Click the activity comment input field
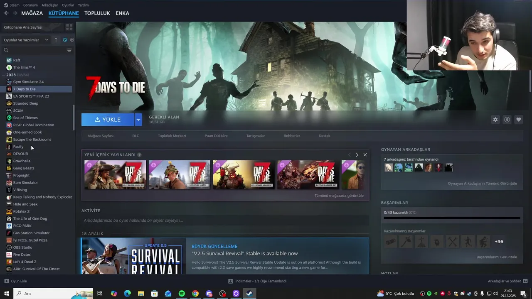 tap(225, 221)
